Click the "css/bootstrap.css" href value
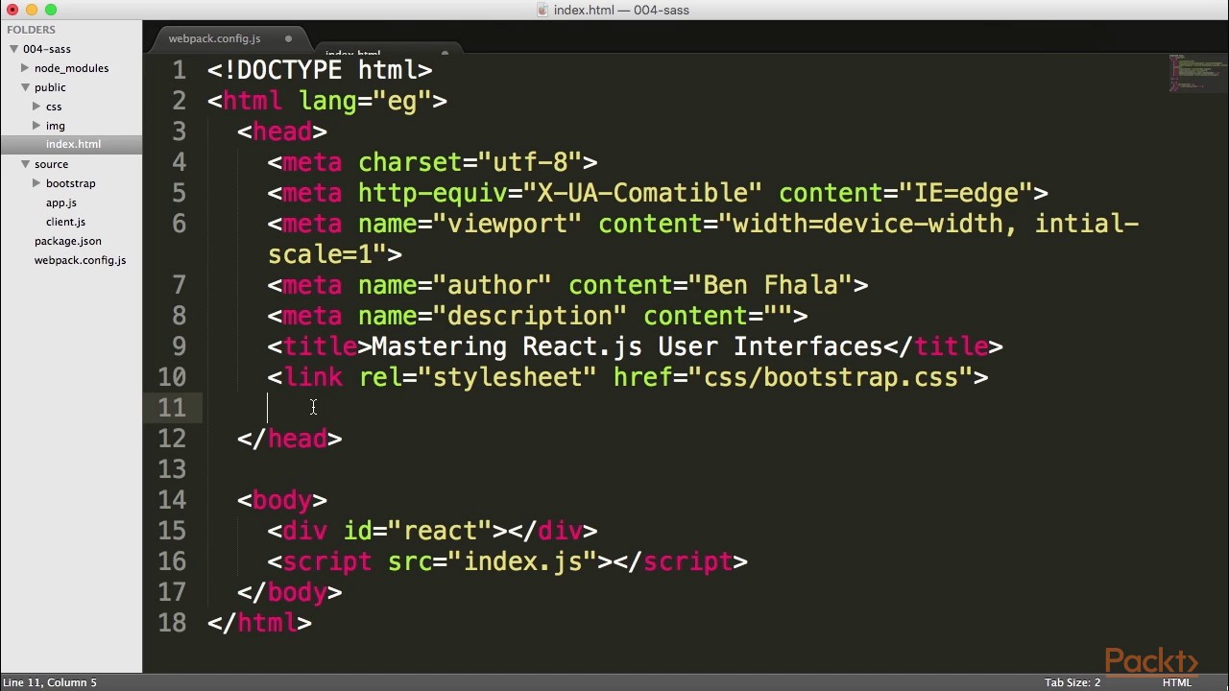1229x691 pixels. [831, 377]
